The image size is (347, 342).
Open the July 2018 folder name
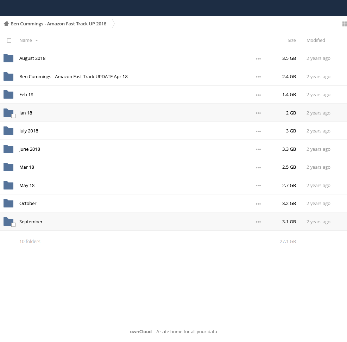[x=29, y=131]
